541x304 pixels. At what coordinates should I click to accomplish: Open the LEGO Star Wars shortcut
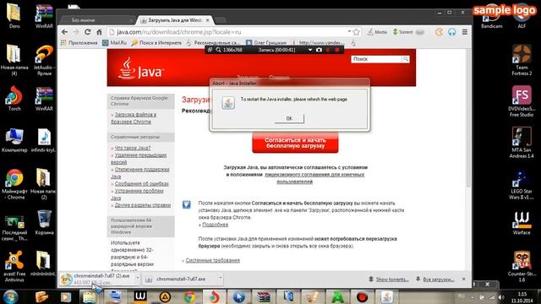pyautogui.click(x=522, y=184)
